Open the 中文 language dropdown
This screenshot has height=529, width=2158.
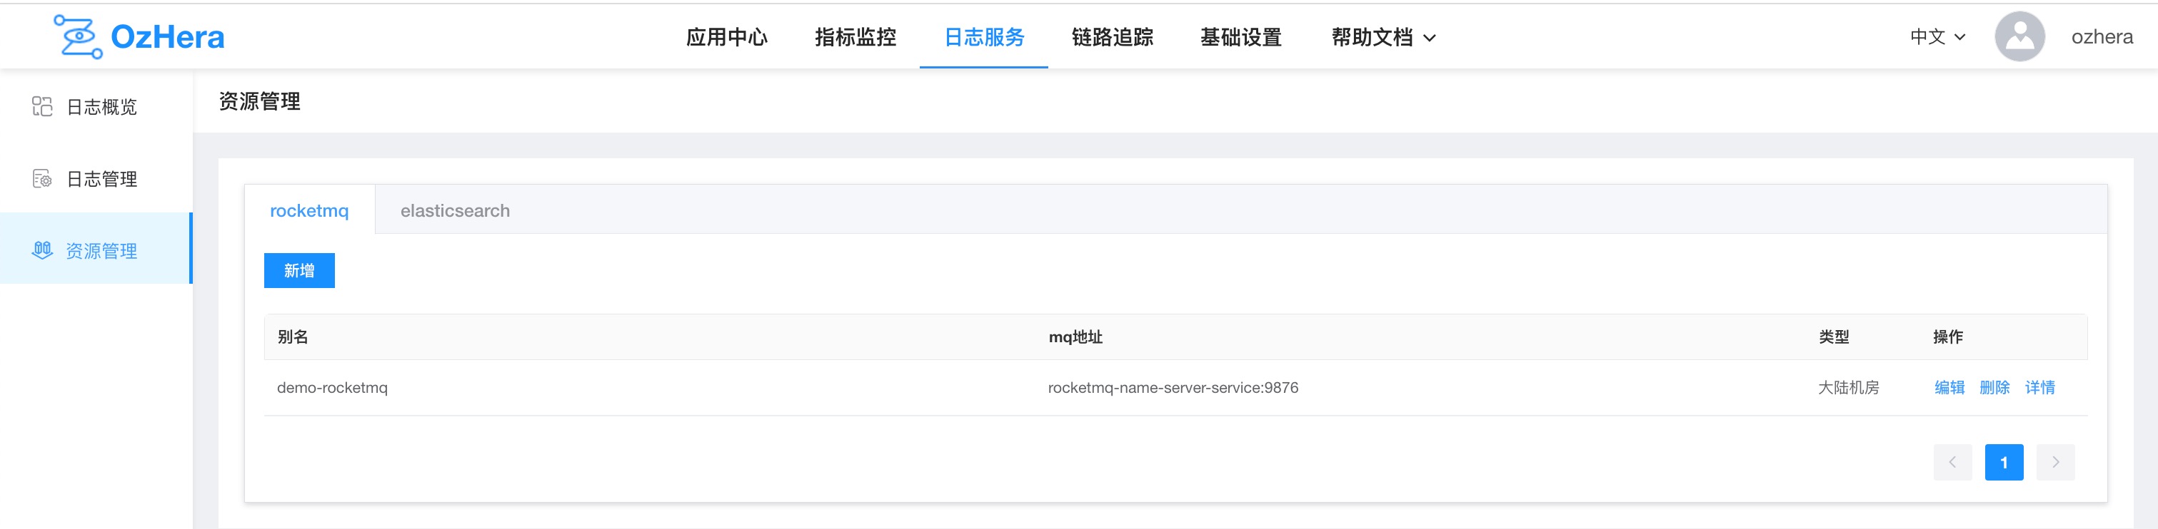coord(1937,37)
